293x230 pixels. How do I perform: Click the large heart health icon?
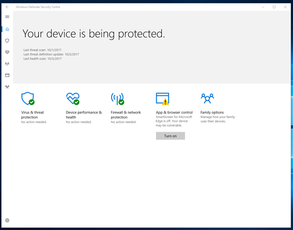point(73,98)
